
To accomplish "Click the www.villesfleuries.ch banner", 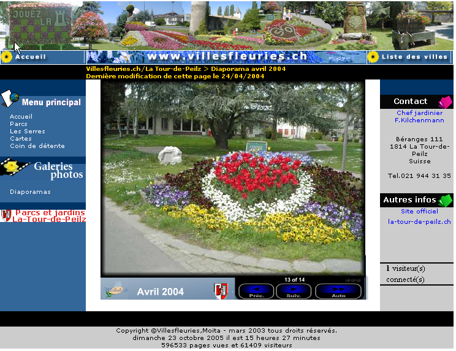I will tap(227, 57).
